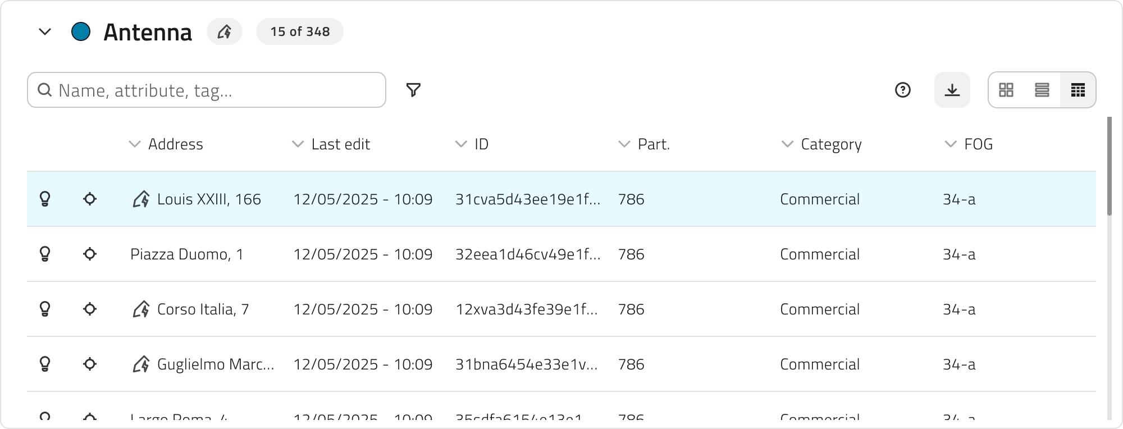The height and width of the screenshot is (429, 1123).
Task: Select address Louis XXIII, 166
Action: point(209,199)
